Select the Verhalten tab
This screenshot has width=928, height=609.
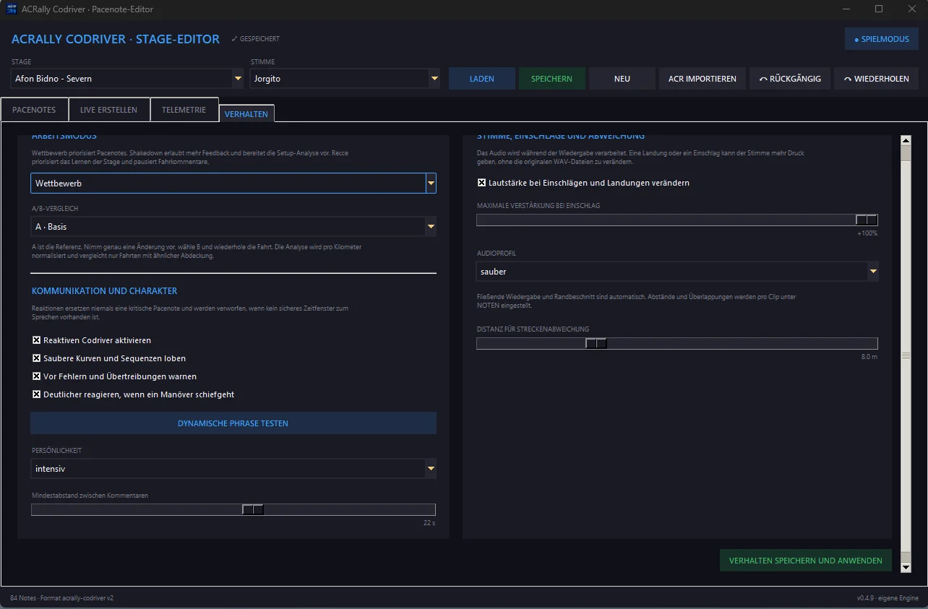[x=246, y=114]
